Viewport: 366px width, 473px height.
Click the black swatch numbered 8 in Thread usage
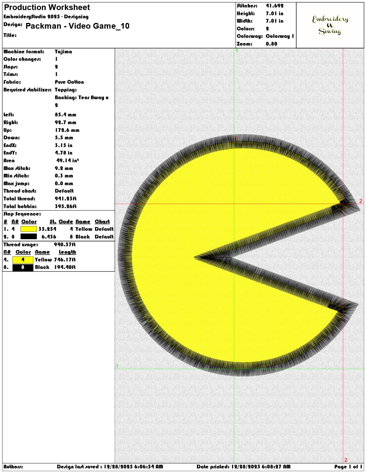pyautogui.click(x=23, y=267)
